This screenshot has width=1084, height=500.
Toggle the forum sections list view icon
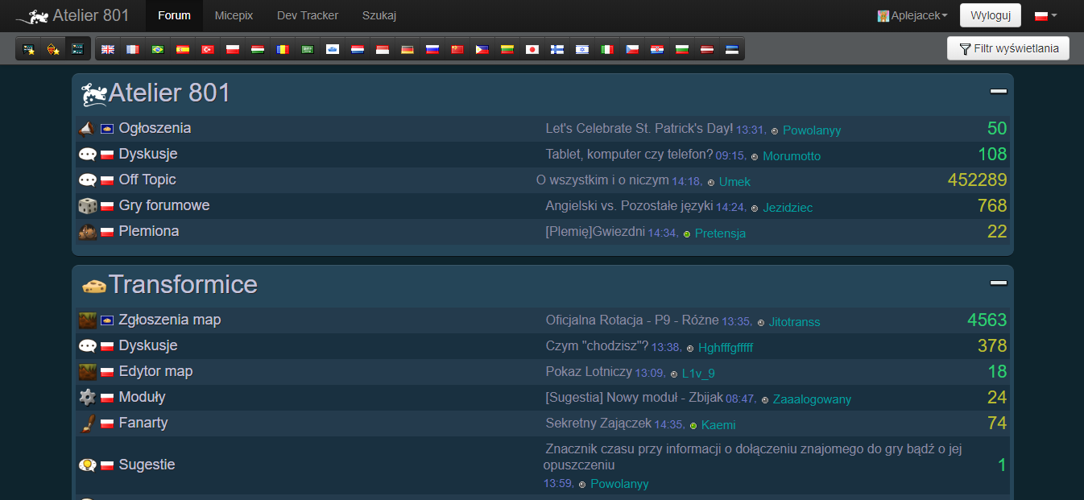(77, 49)
